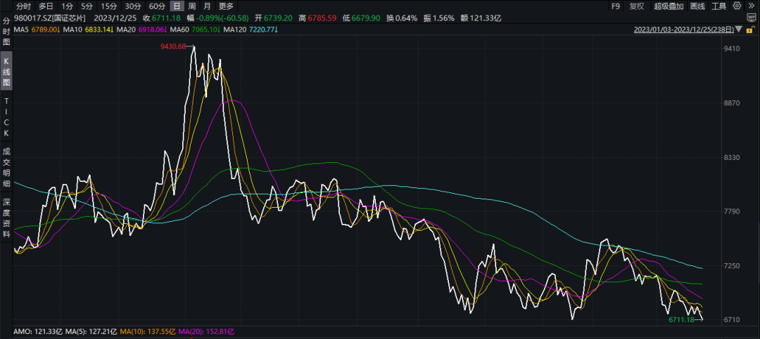Screen dimensions: 760x339
Task: Switch to monthly 月 period tab
Action: [207, 6]
